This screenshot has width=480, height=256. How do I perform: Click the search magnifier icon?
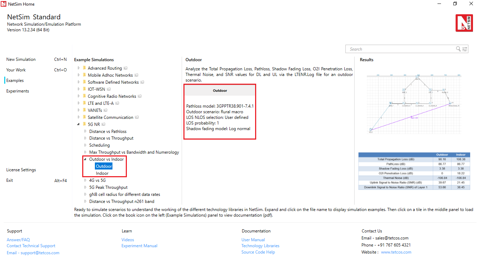pos(458,49)
